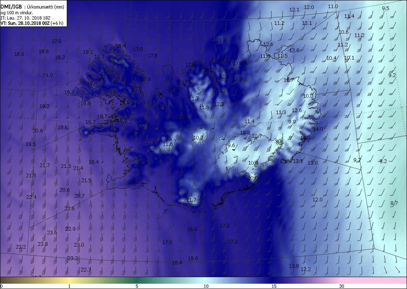Click the map value 23.0
The height and width of the screenshot is (289, 407).
pyautogui.click(x=79, y=245)
